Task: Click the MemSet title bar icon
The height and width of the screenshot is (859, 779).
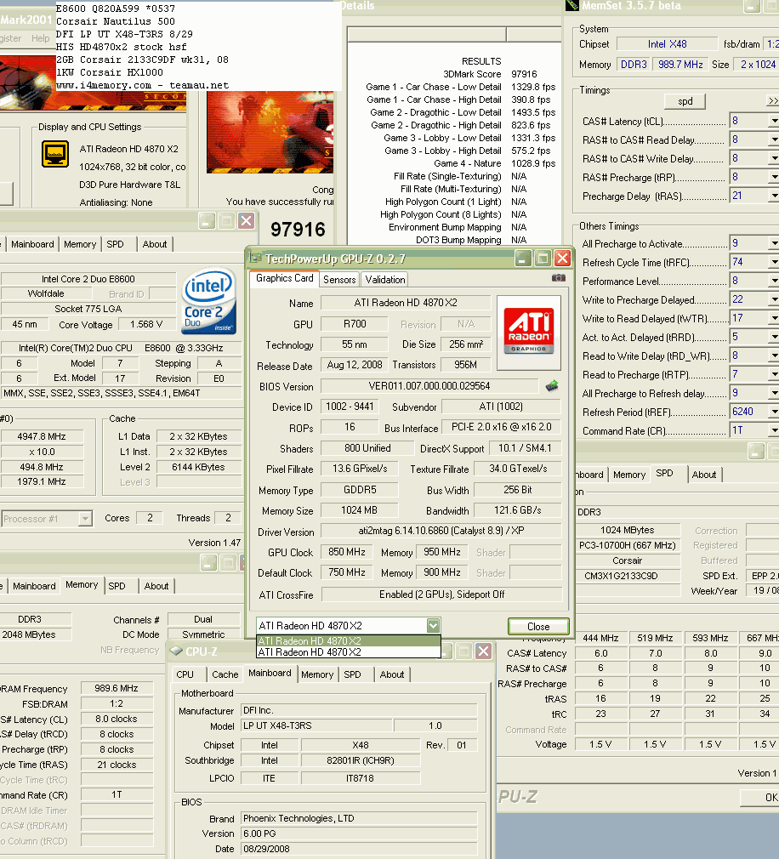Action: tap(572, 5)
